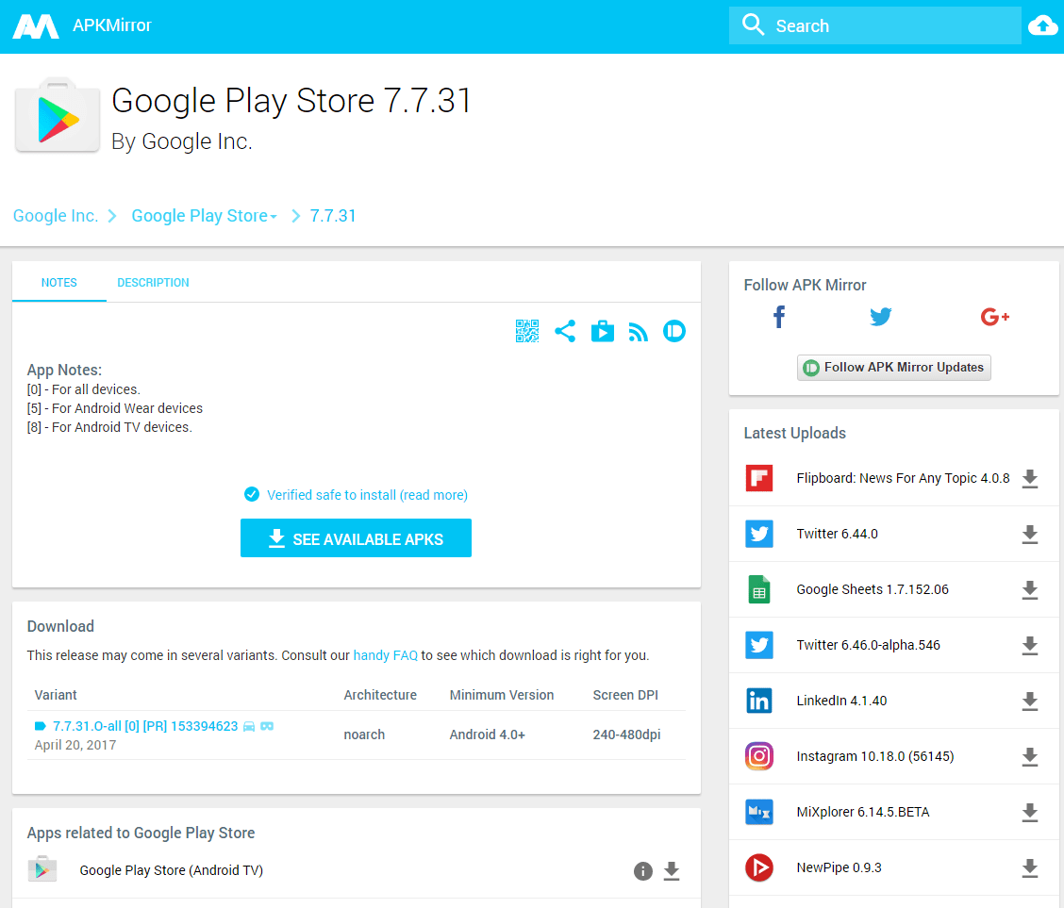Switch to the NOTES tab
The height and width of the screenshot is (908, 1064).
click(x=59, y=282)
